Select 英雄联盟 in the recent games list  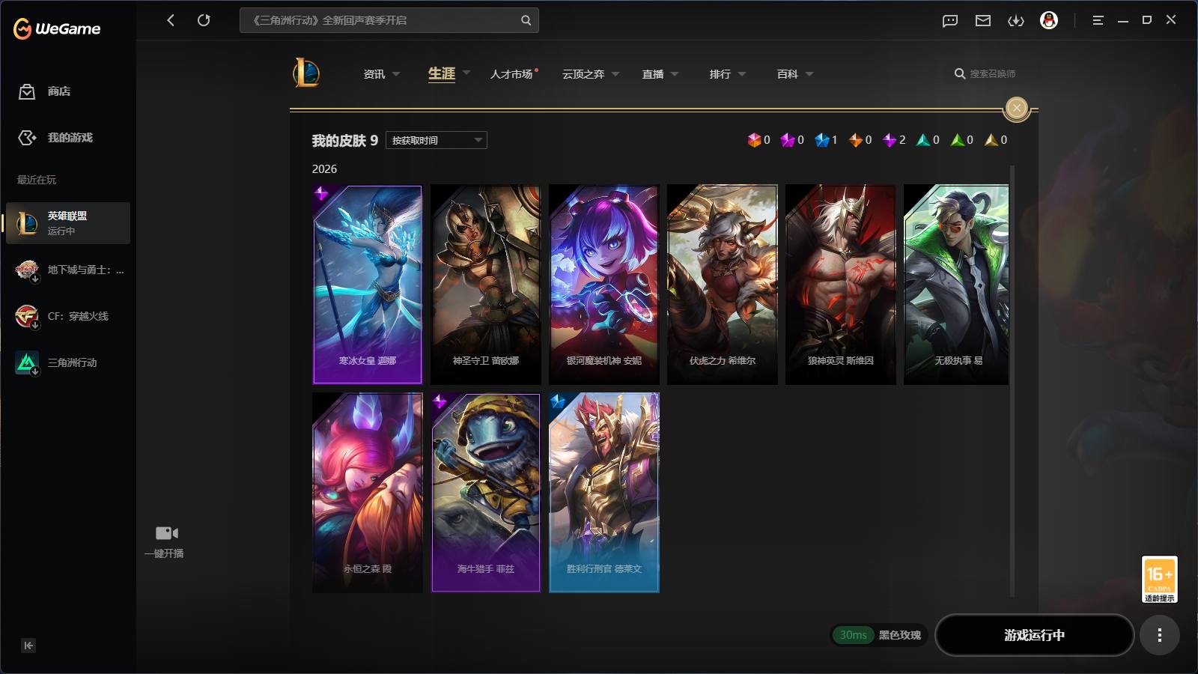68,223
